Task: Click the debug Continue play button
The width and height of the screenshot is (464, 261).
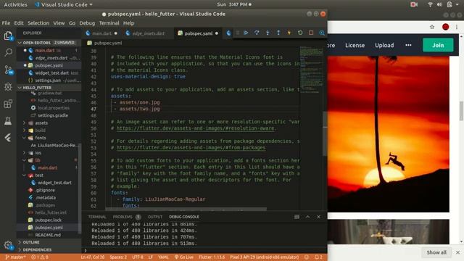Action: tap(246, 33)
